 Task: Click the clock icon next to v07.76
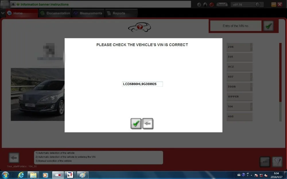click(x=257, y=5)
